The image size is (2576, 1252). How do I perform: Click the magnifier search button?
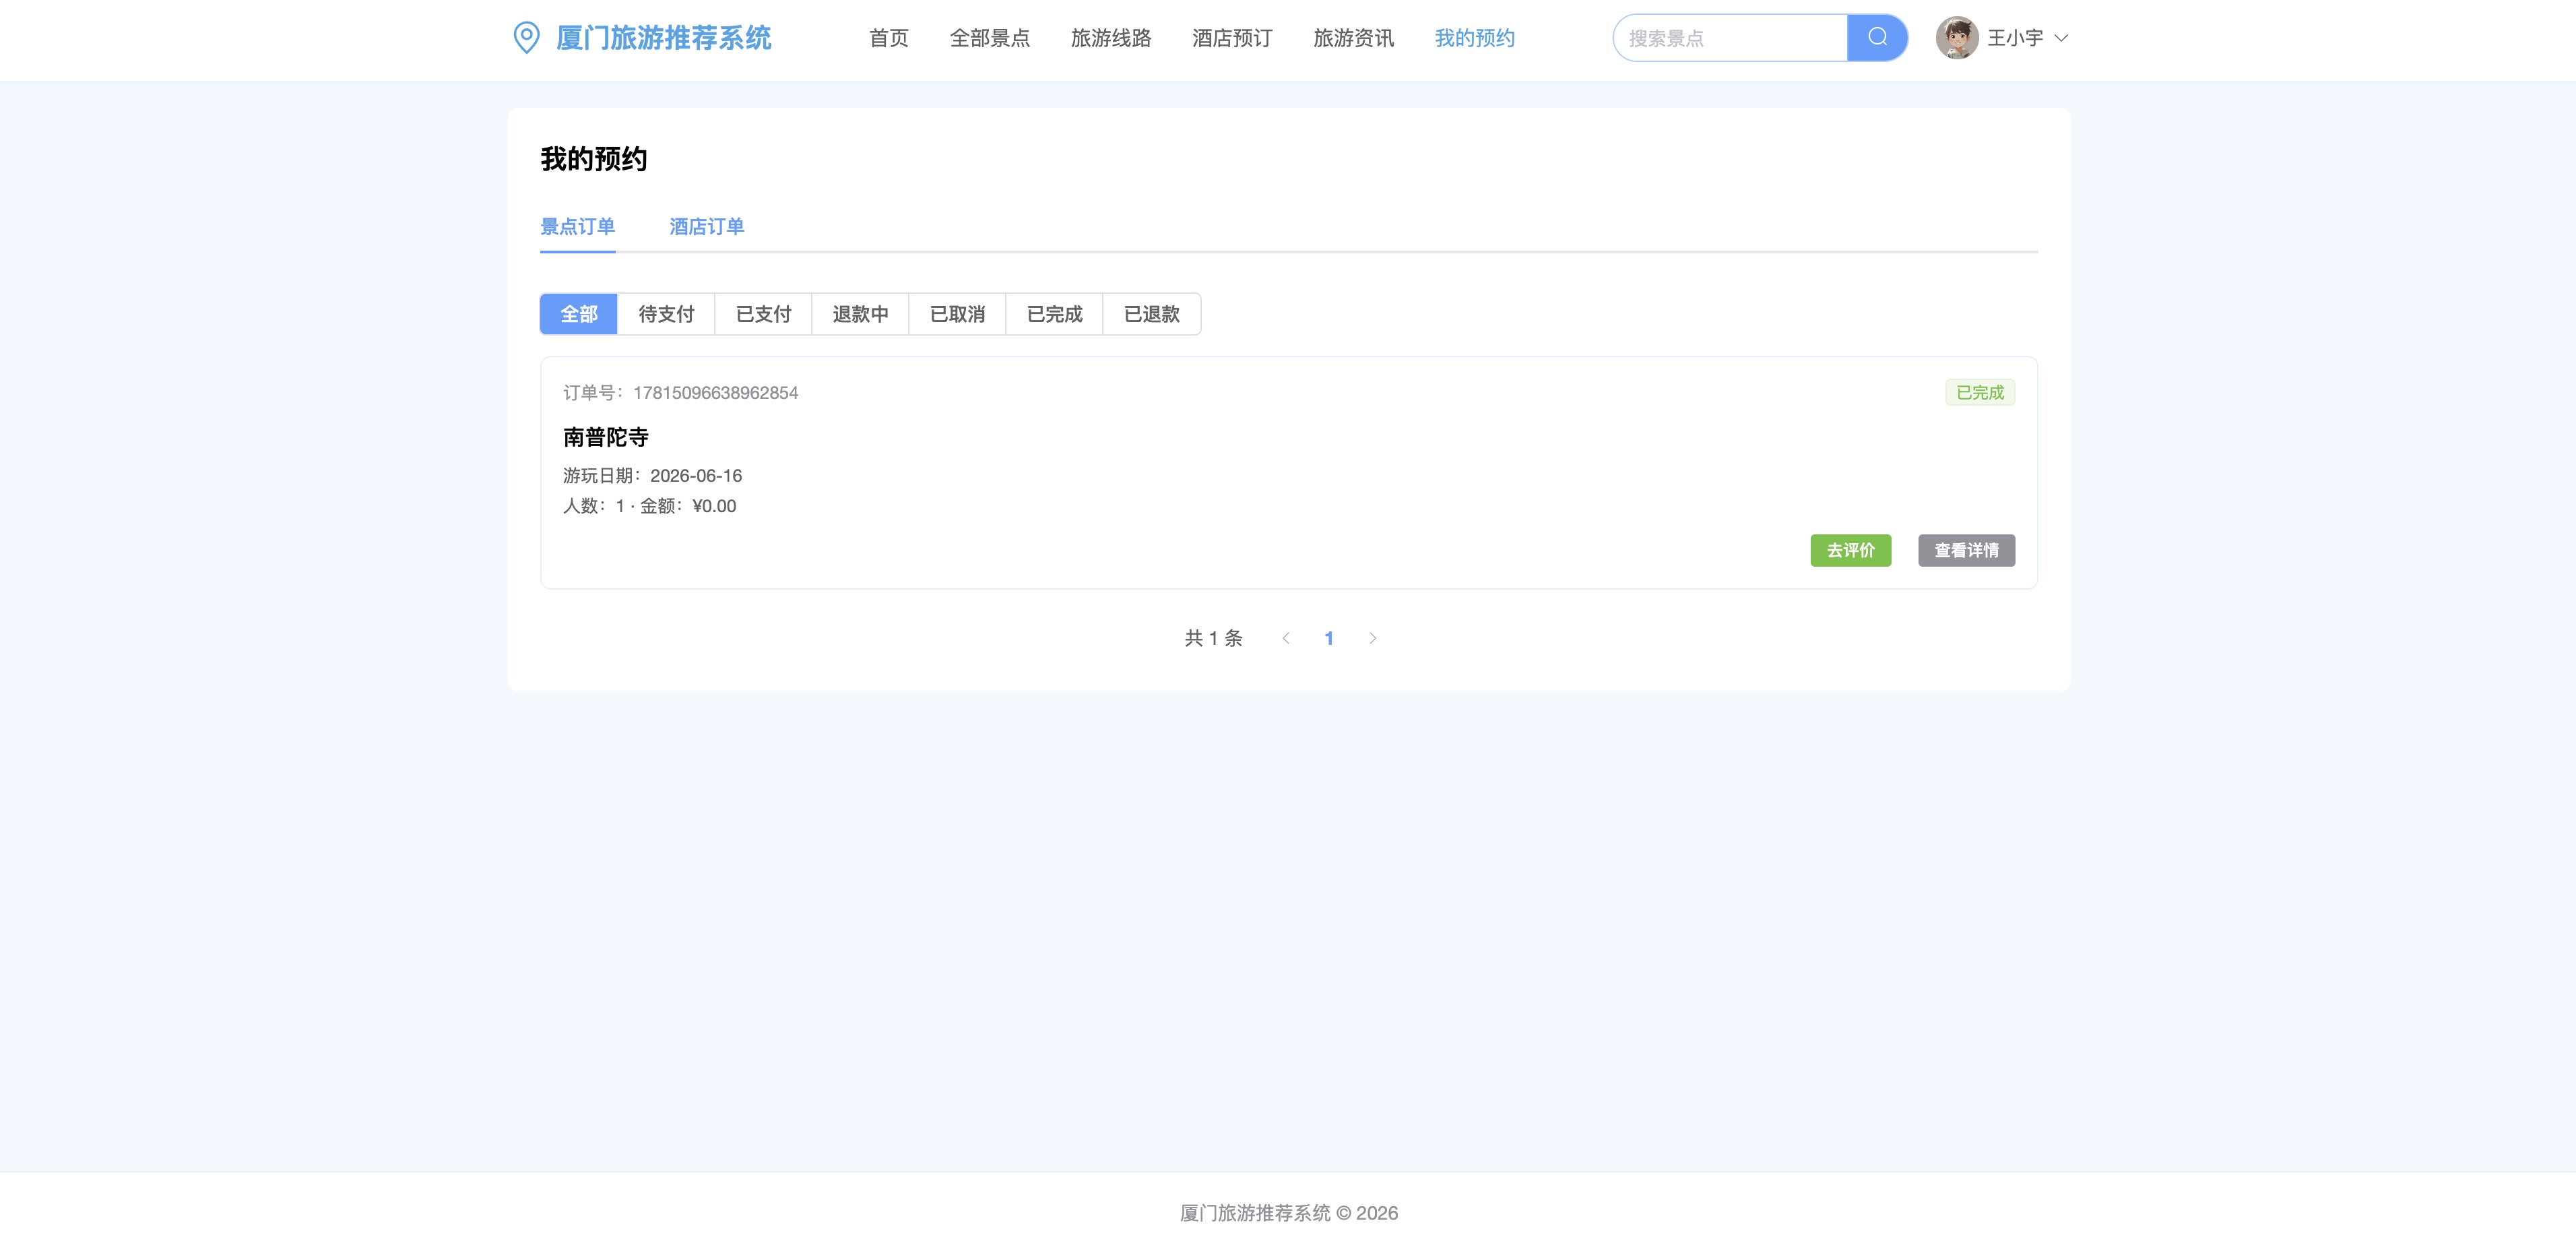(x=1877, y=38)
